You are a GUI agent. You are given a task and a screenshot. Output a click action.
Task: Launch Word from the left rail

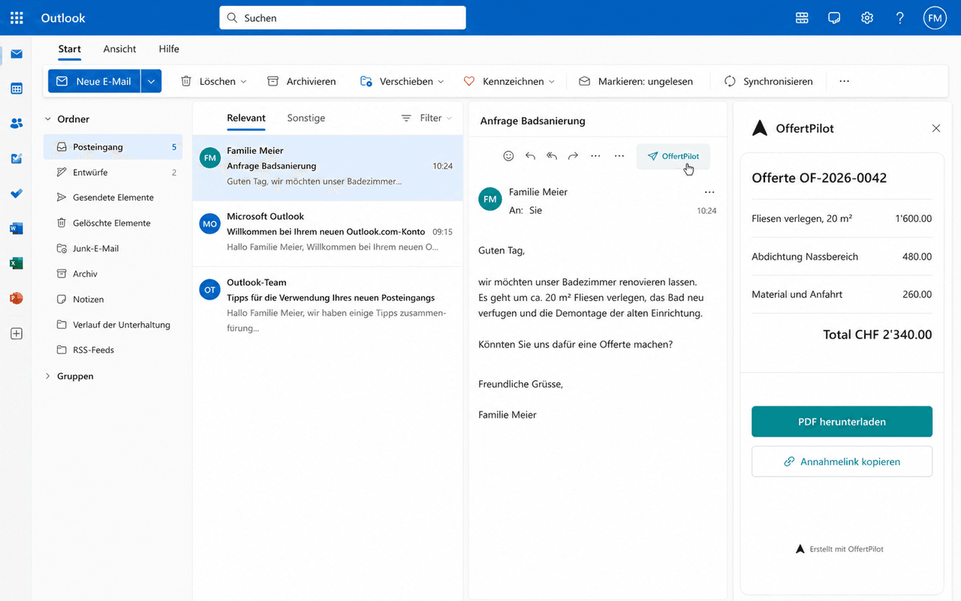click(17, 228)
